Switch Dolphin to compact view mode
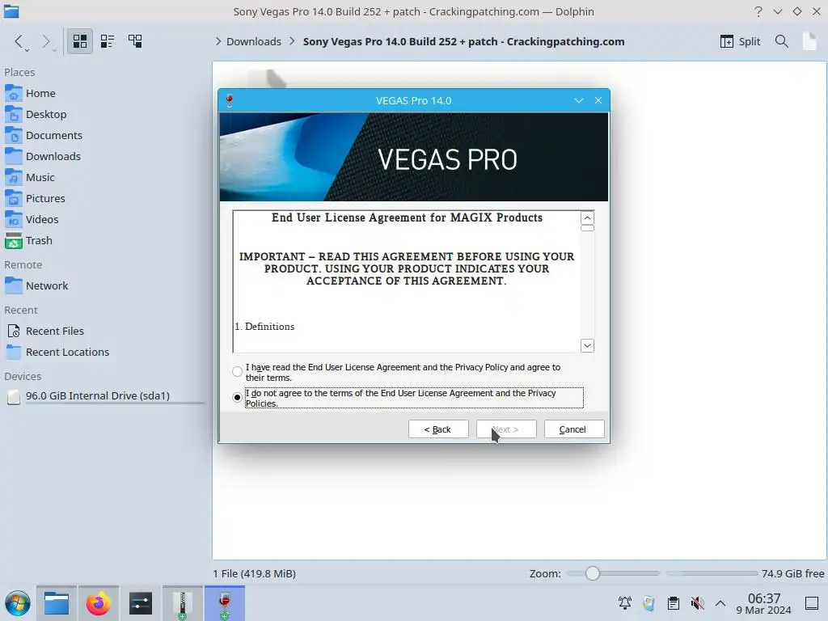The width and height of the screenshot is (828, 621). coord(108,41)
